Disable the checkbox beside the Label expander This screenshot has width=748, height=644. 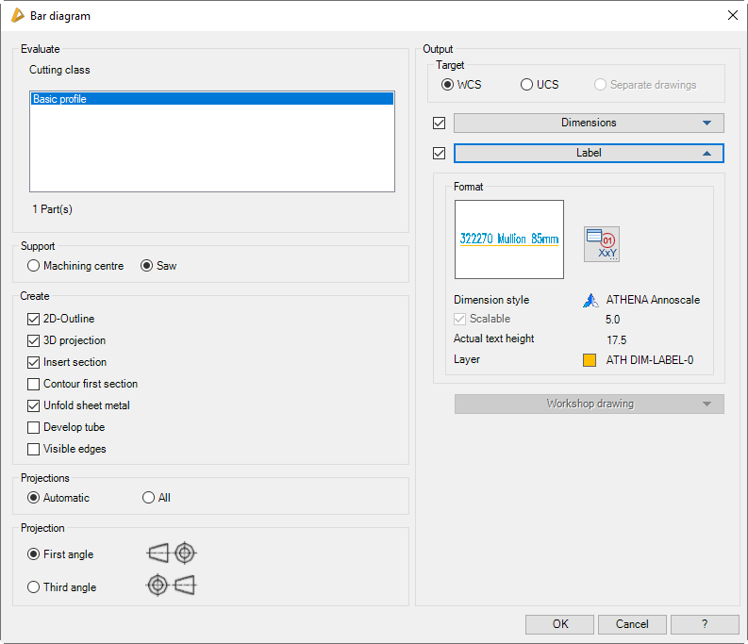pos(439,153)
